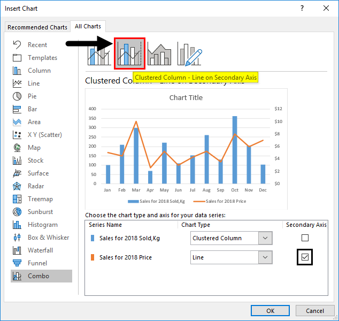Choose the Surface chart icon
The image size is (339, 321).
click(x=17, y=173)
